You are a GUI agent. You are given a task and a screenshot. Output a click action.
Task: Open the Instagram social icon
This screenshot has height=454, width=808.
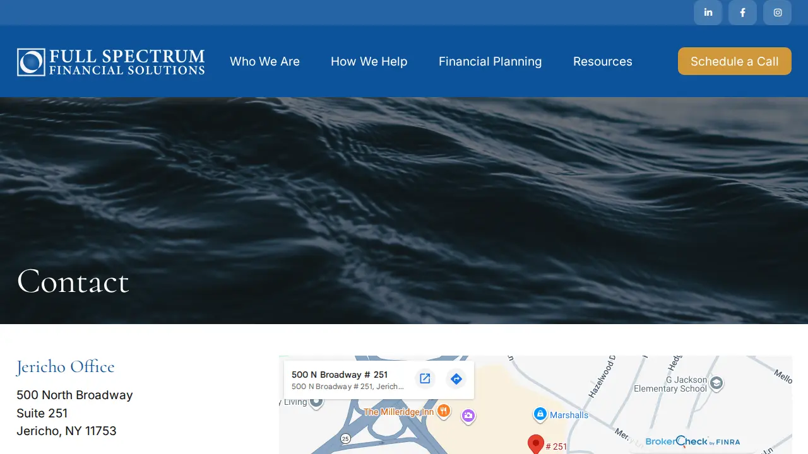pos(778,13)
